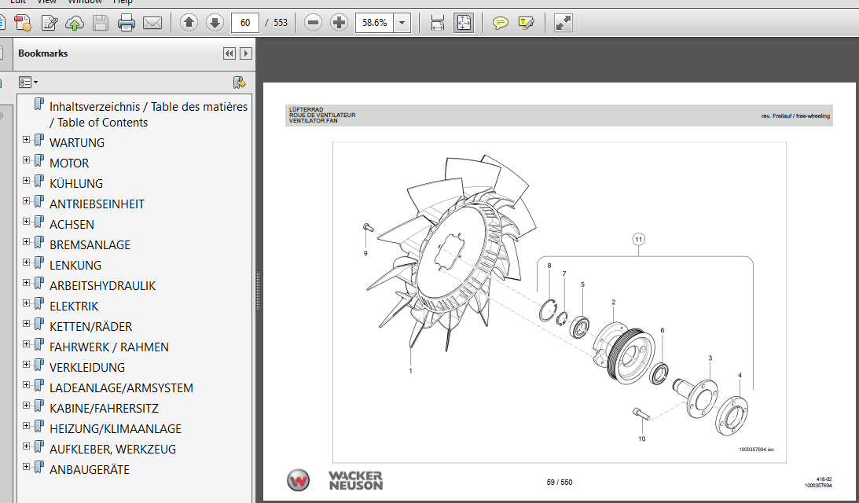This screenshot has height=503, width=859.
Task: Zoom to fit one full page in window
Action: pyautogui.click(x=464, y=22)
